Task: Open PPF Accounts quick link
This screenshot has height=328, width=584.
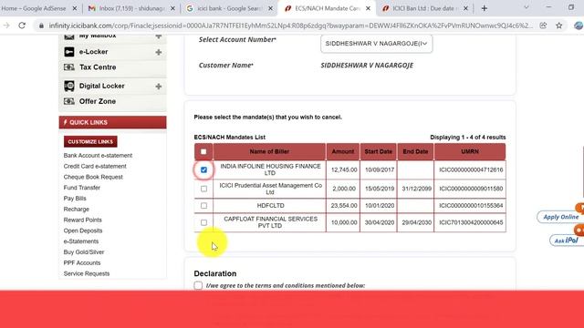Action: [x=82, y=263]
